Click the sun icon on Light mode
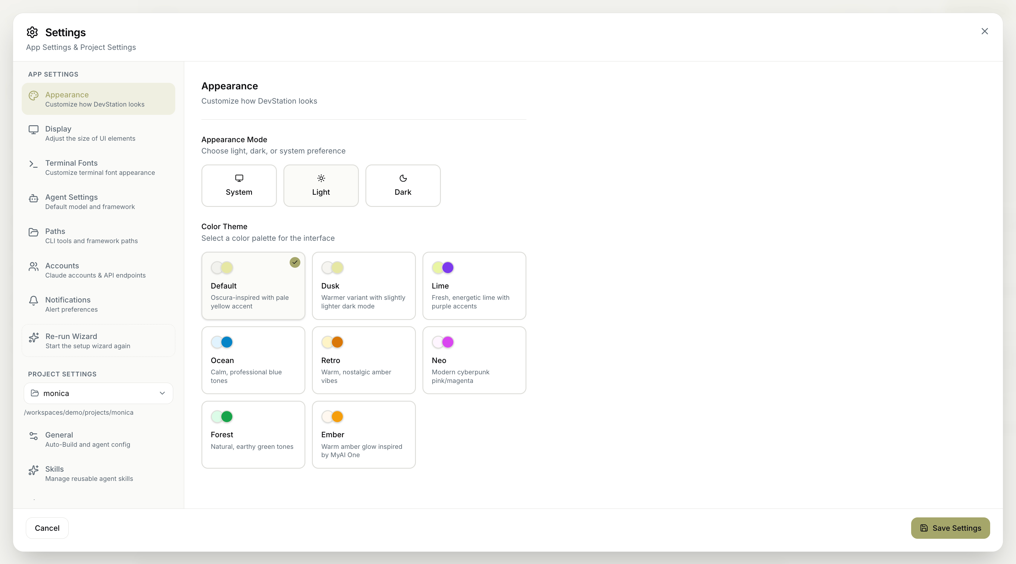Image resolution: width=1016 pixels, height=564 pixels. coord(321,178)
